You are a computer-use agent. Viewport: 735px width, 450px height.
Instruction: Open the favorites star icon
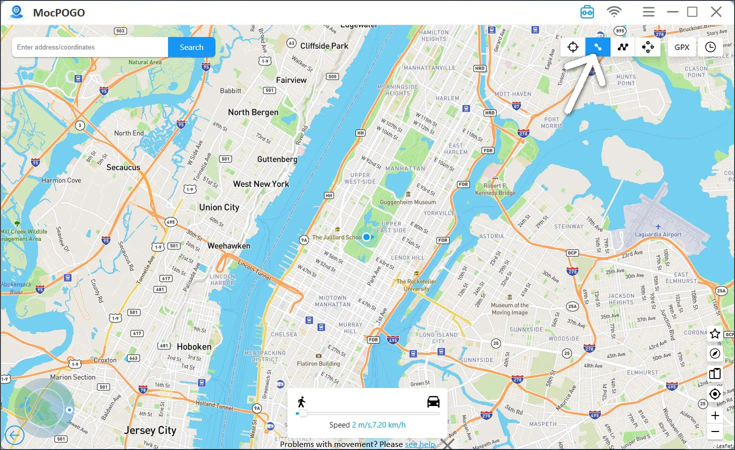(715, 333)
